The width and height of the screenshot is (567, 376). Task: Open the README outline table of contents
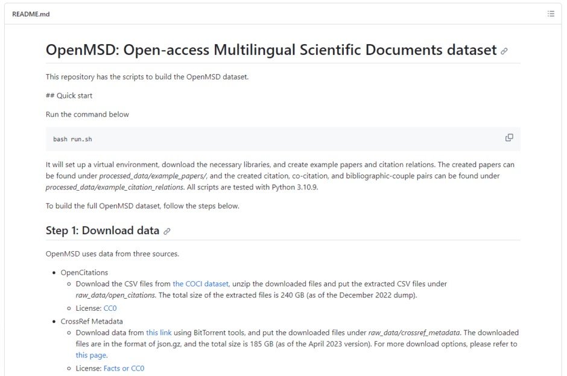coord(551,14)
